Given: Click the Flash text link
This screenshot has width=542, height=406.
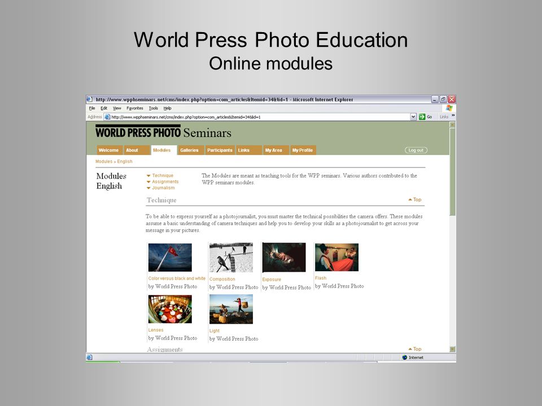Looking at the screenshot, I should [321, 278].
